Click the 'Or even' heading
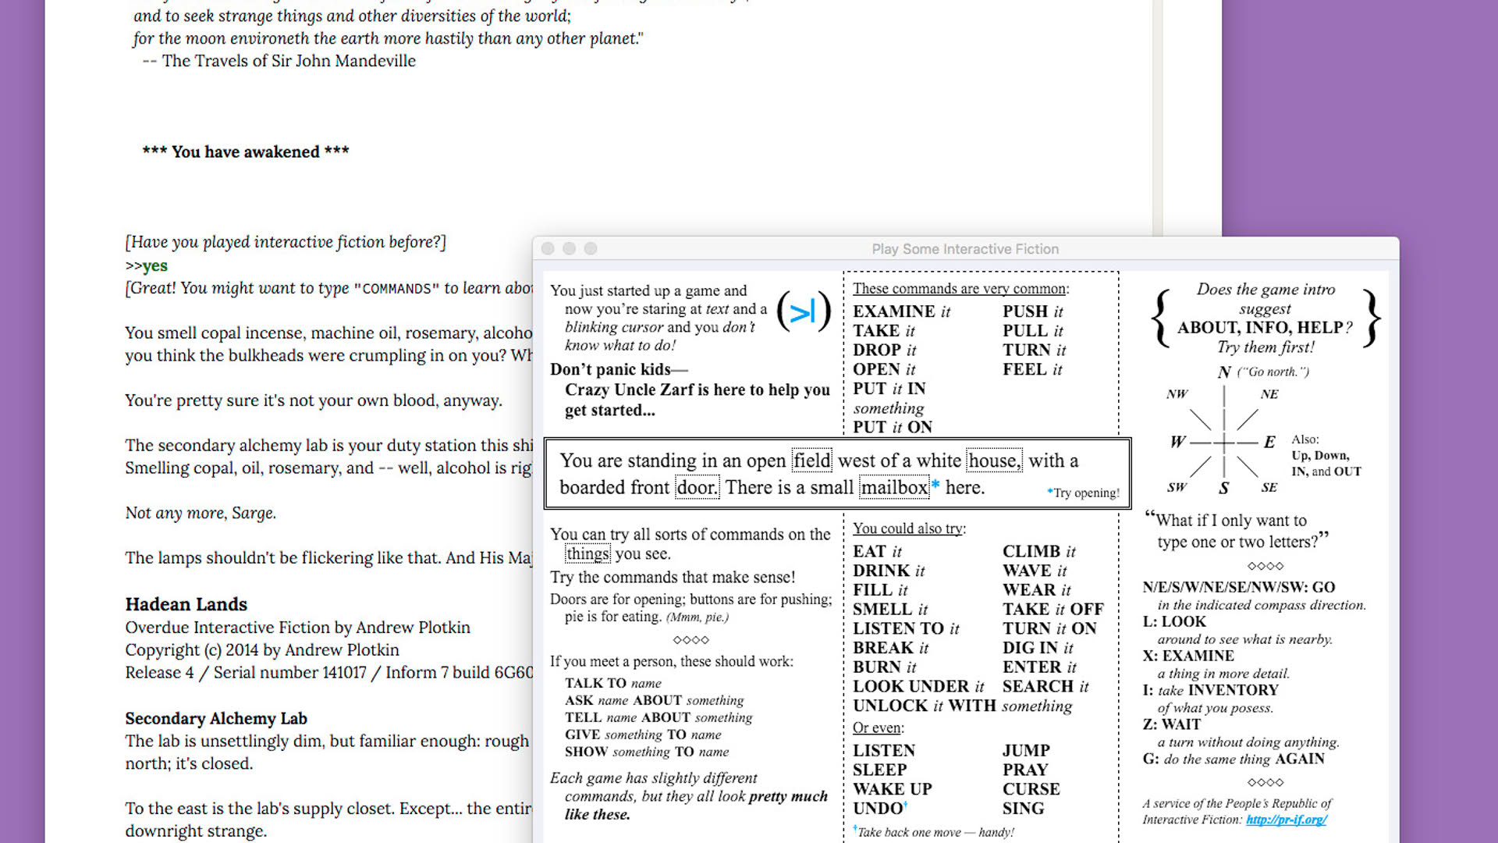The image size is (1498, 843). (x=878, y=727)
